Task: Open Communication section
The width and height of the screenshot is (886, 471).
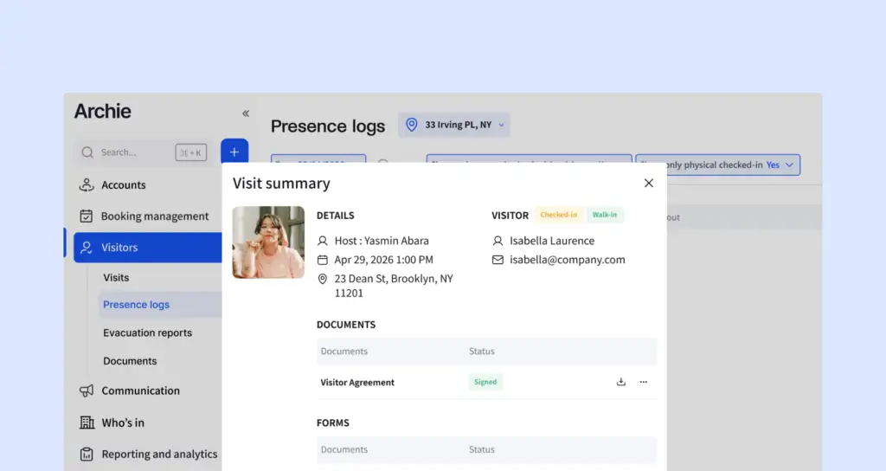Action: [140, 390]
